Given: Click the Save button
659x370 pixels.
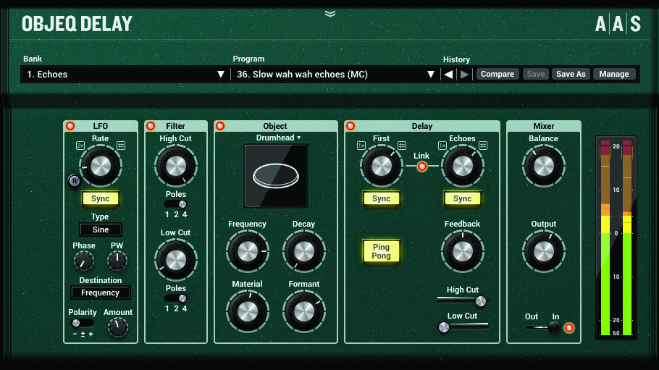Looking at the screenshot, I should 535,74.
